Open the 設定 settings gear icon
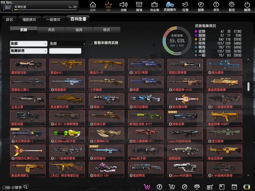Screen dimensions: 255x191 pos(232,6)
